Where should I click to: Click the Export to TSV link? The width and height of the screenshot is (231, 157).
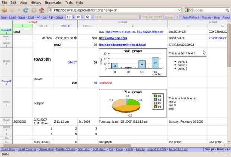[178, 149]
